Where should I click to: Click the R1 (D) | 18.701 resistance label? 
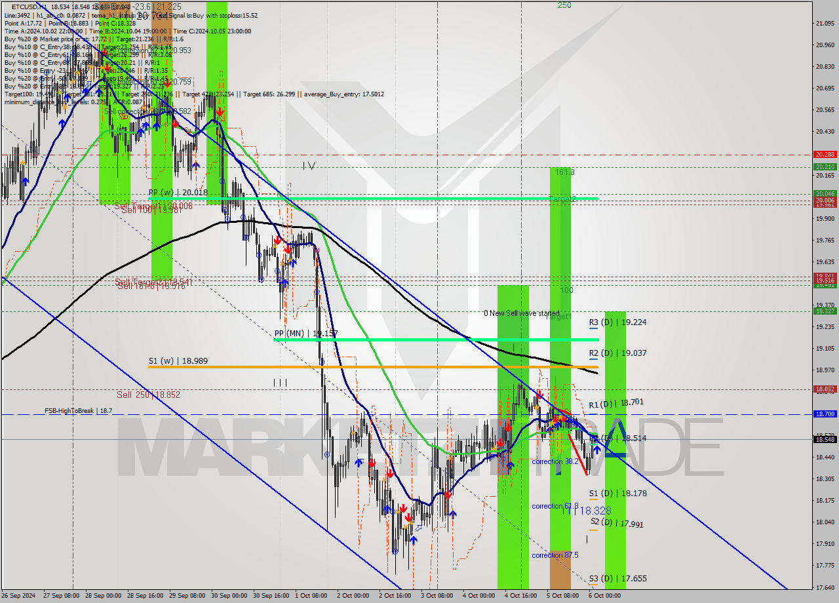[617, 402]
